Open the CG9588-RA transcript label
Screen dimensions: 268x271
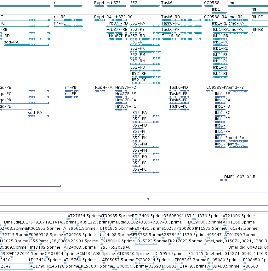point(216,17)
